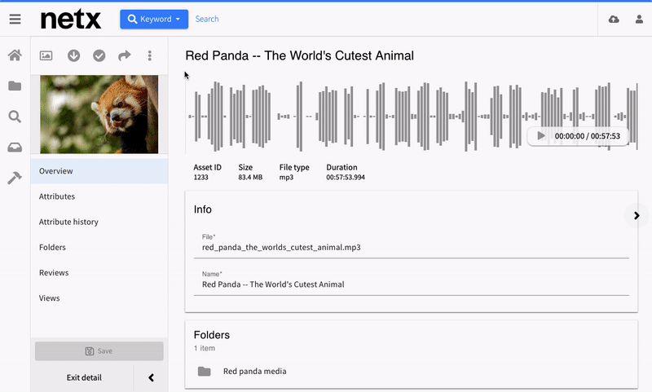Viewport: 652px width, 392px height.
Task: Play the audio with the play button
Action: click(x=540, y=136)
